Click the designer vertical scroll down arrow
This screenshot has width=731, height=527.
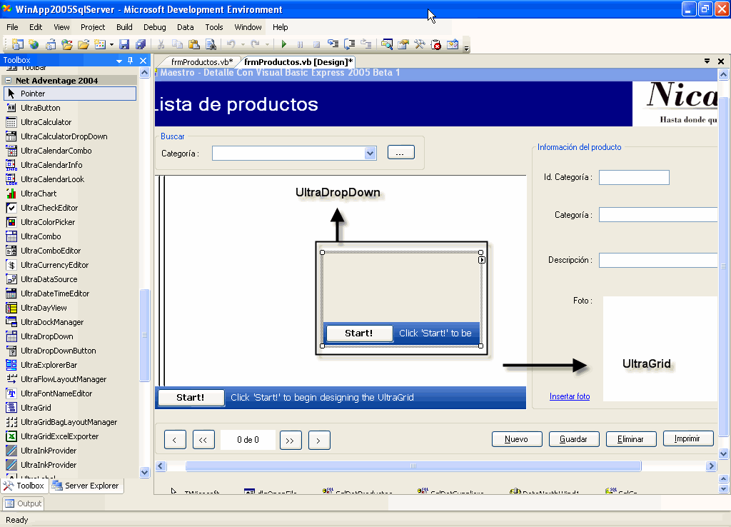tap(724, 453)
